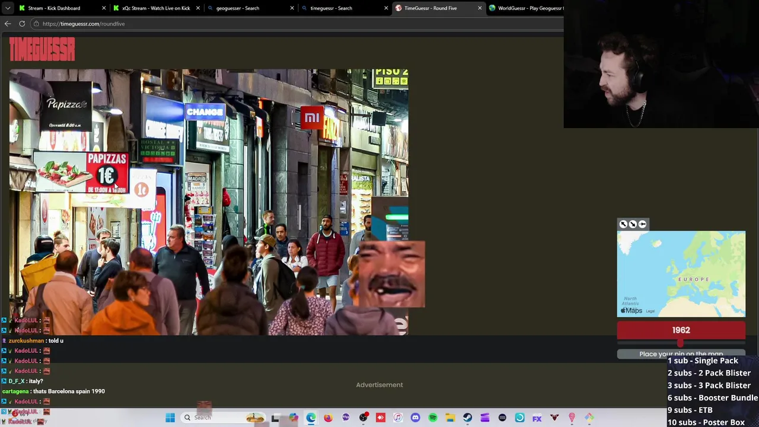Switch to WorldGuessr tab
The height and width of the screenshot is (427, 759).
(525, 8)
